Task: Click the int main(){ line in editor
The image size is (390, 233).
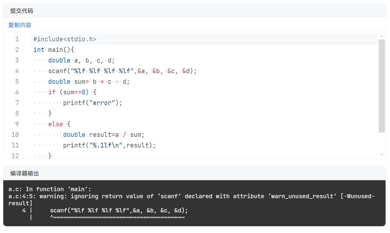Action: point(53,50)
